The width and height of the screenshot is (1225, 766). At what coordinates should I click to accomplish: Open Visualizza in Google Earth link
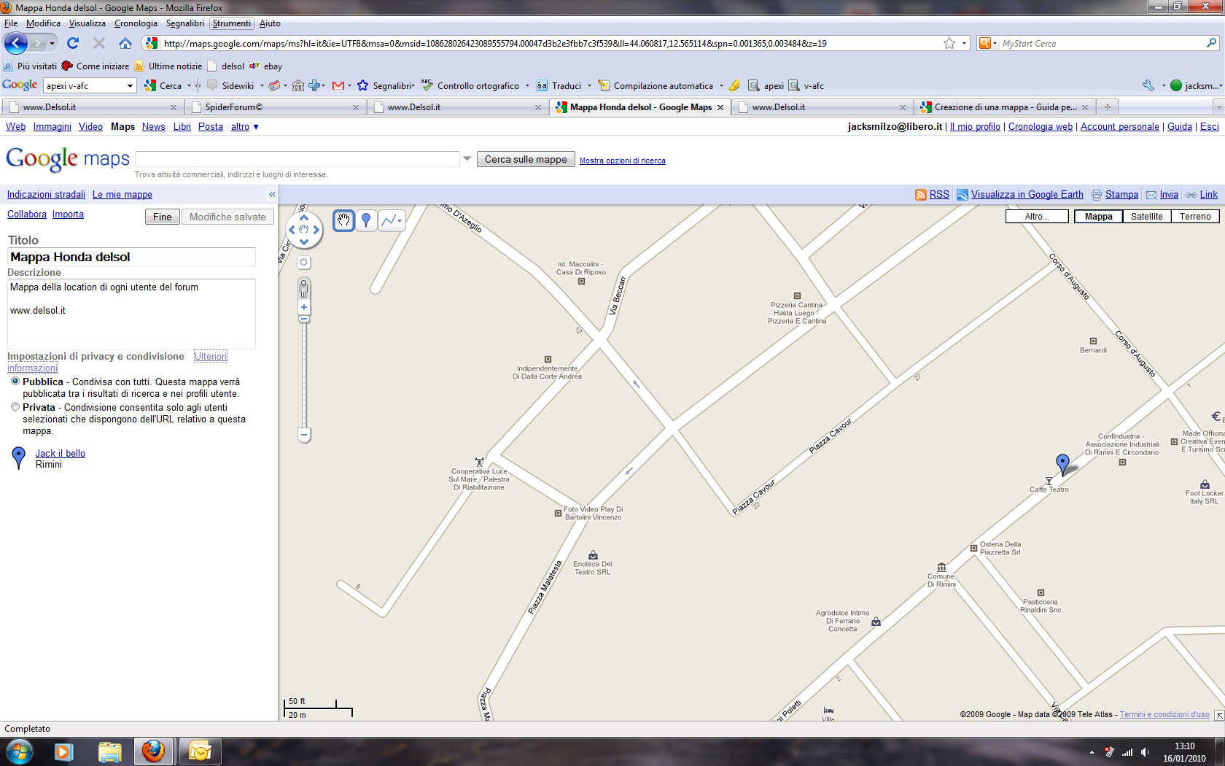1027,194
